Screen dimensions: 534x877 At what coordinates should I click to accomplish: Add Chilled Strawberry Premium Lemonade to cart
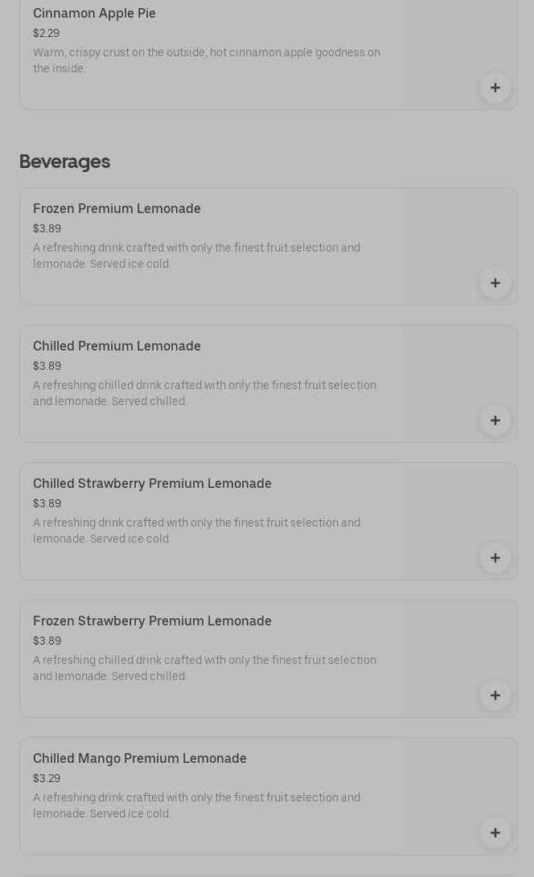point(495,558)
